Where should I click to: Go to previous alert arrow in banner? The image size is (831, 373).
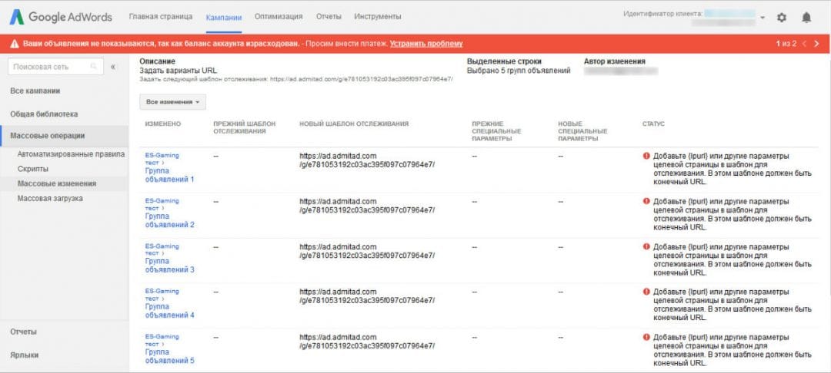click(x=805, y=44)
